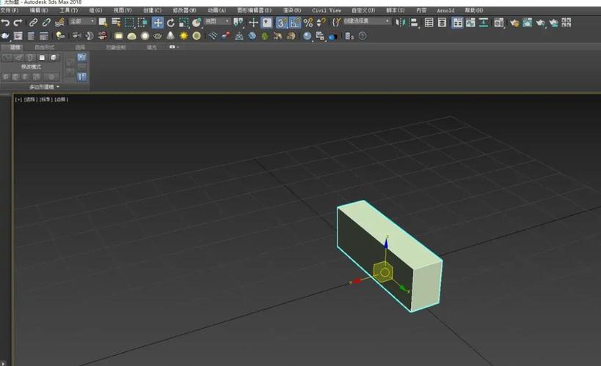Open the 全部 selection filter dropdown
This screenshot has height=366, width=601.
point(82,21)
